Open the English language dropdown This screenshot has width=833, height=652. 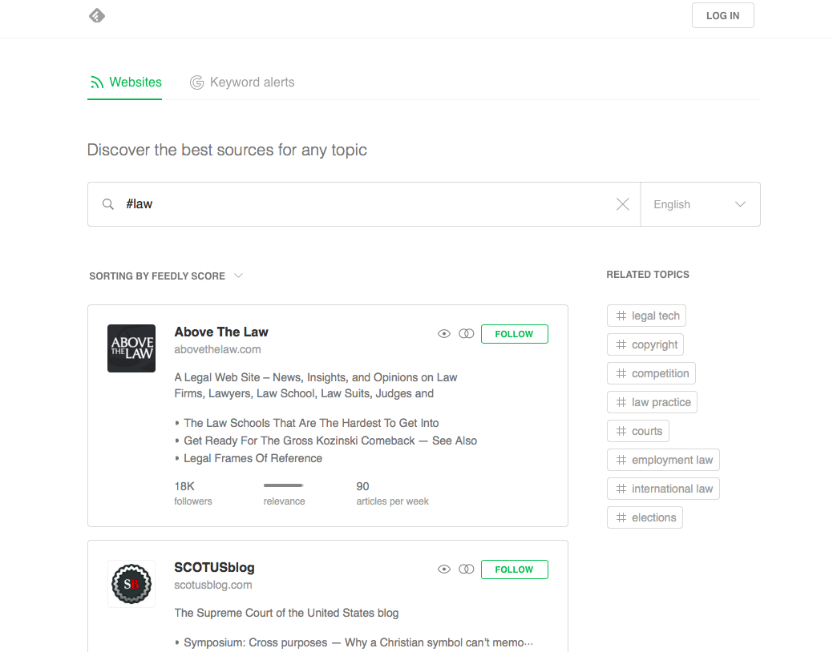700,204
